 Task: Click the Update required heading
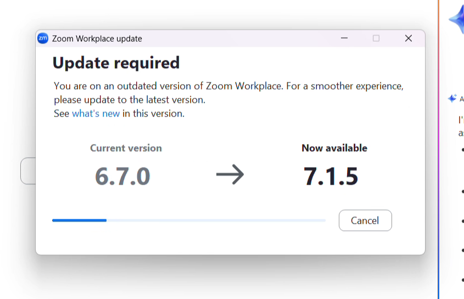116,63
